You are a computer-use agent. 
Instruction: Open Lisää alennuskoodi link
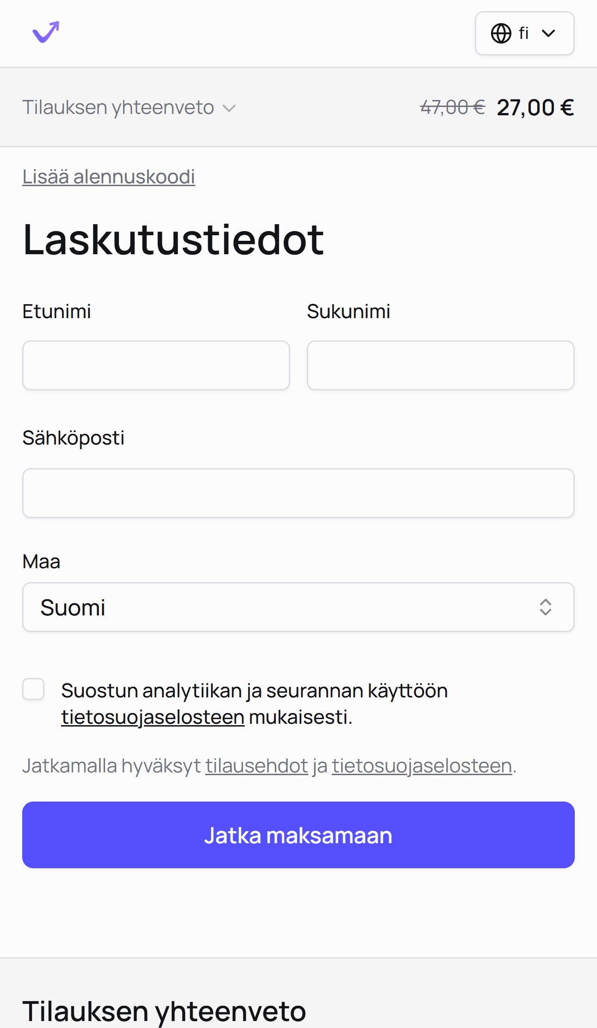point(108,176)
